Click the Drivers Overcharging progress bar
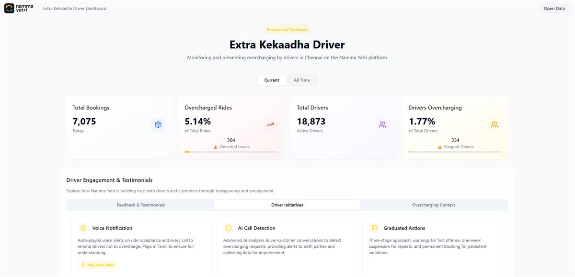Viewport: 575px width, 277px height. pos(455,152)
